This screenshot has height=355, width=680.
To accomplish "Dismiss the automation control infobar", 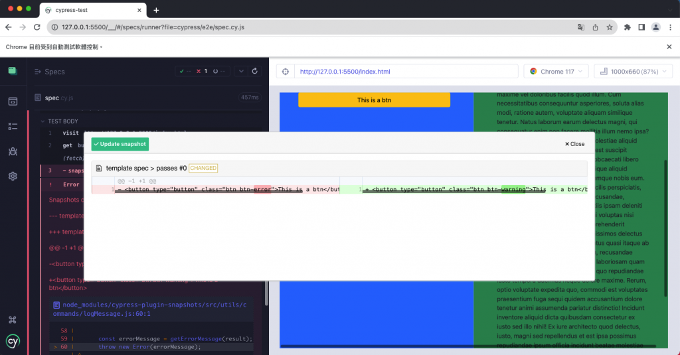I will [x=669, y=47].
